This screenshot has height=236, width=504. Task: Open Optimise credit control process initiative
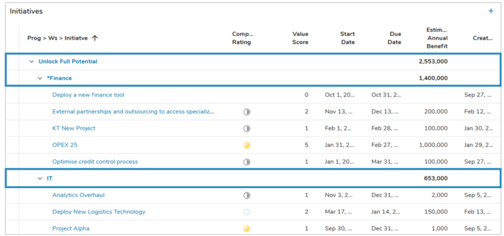click(x=95, y=162)
